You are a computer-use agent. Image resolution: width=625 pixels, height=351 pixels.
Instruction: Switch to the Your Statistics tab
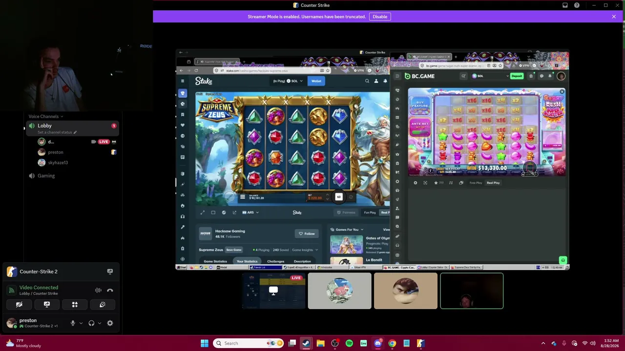coord(247,261)
